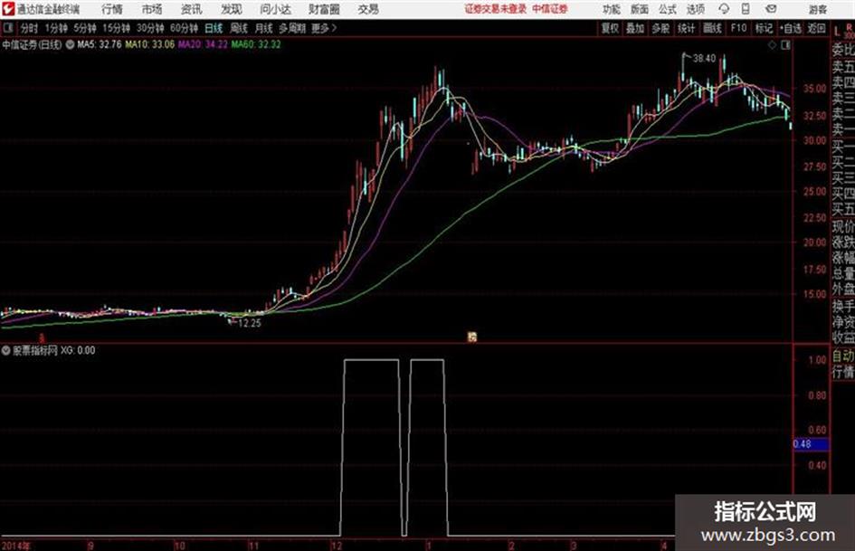
Task: Open the 市场 menu
Action: 152,9
